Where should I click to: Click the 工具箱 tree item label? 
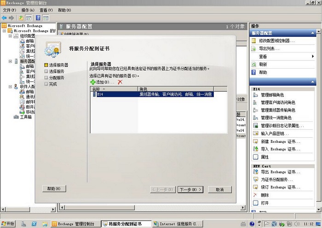point(26,117)
